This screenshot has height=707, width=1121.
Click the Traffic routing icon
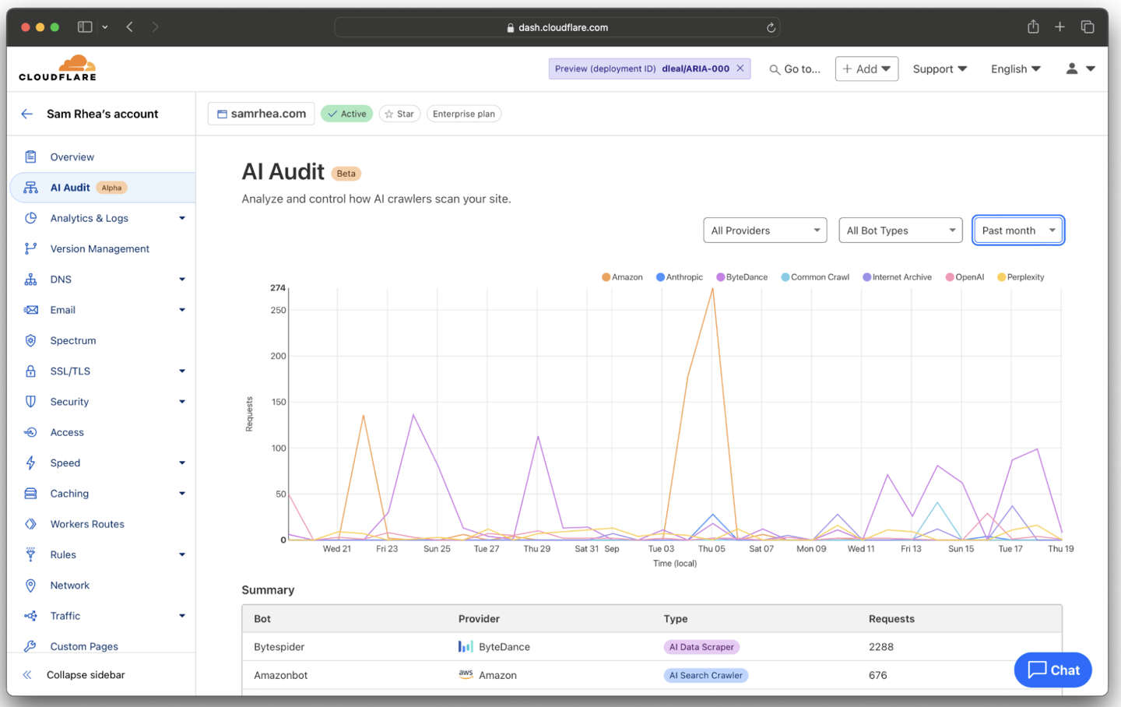point(30,616)
